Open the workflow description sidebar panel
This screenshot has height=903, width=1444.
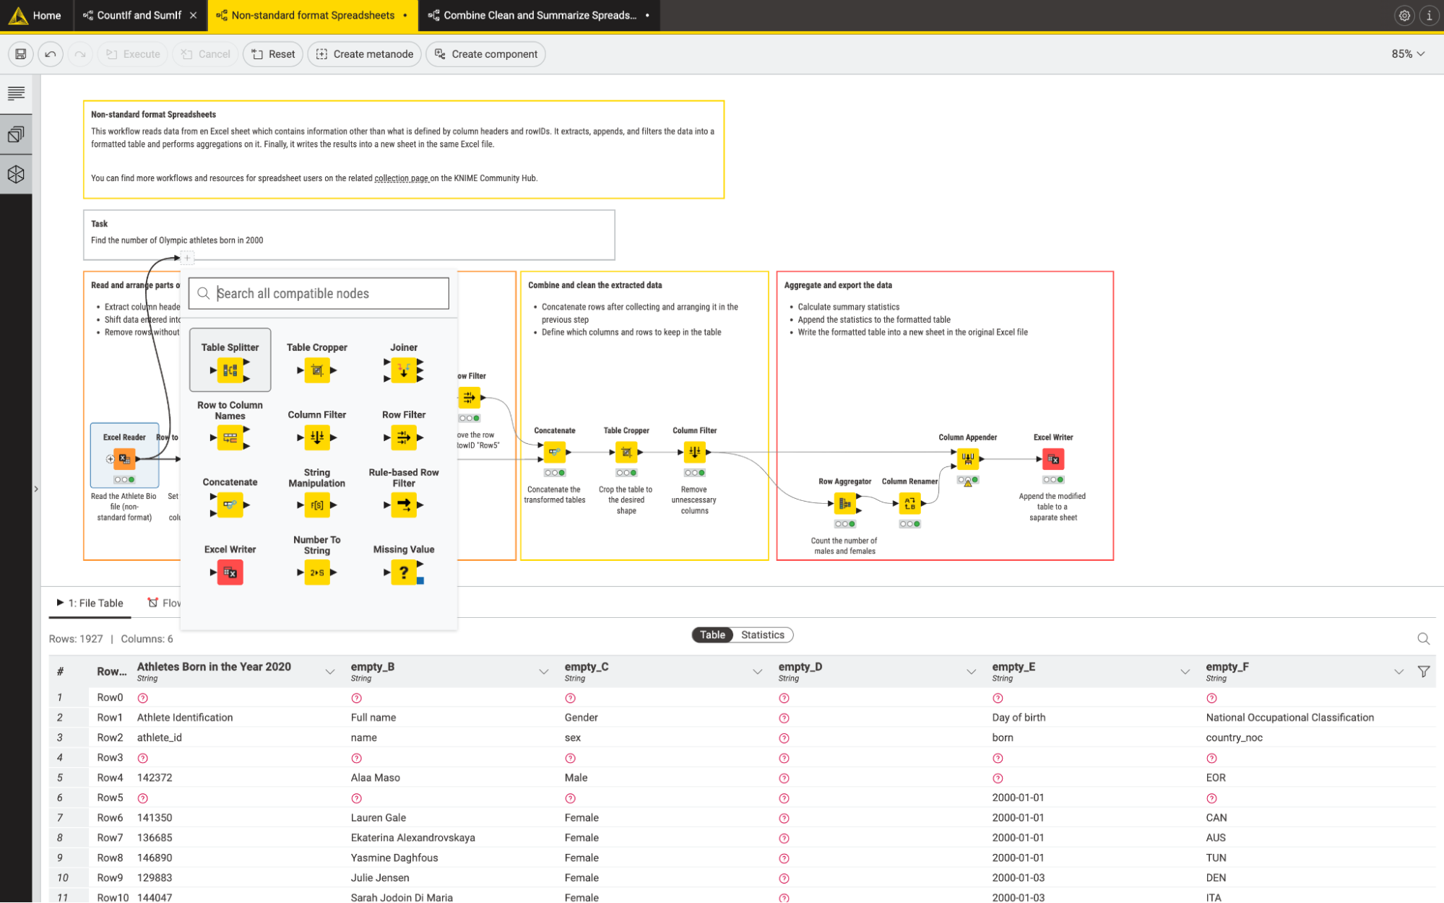16,94
